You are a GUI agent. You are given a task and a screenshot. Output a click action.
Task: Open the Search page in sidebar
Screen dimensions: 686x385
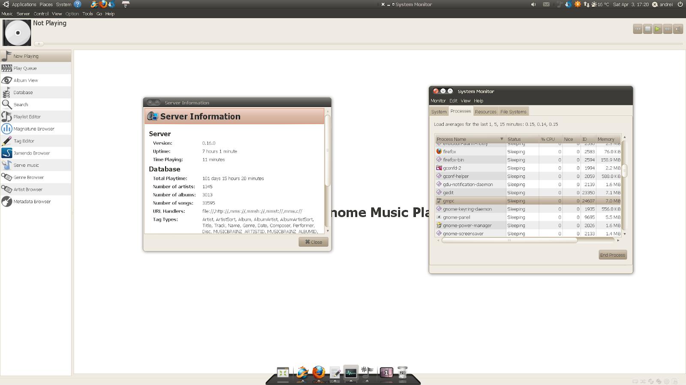36,104
